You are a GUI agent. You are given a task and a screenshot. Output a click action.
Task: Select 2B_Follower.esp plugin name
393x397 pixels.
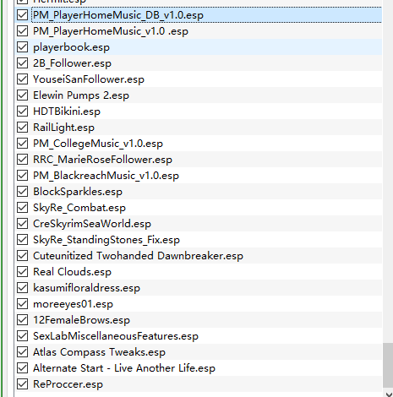coord(72,63)
